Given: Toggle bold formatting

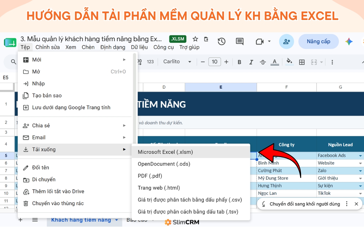Looking at the screenshot, I should 239,62.
